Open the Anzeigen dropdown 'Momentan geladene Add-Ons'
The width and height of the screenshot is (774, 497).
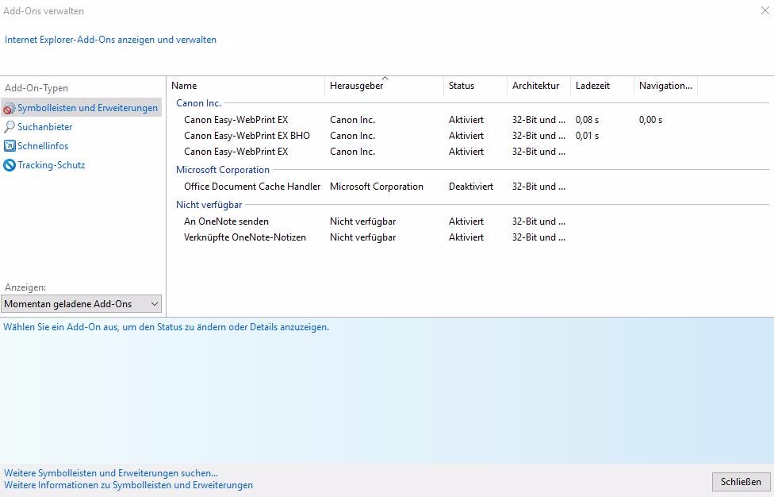(x=82, y=304)
